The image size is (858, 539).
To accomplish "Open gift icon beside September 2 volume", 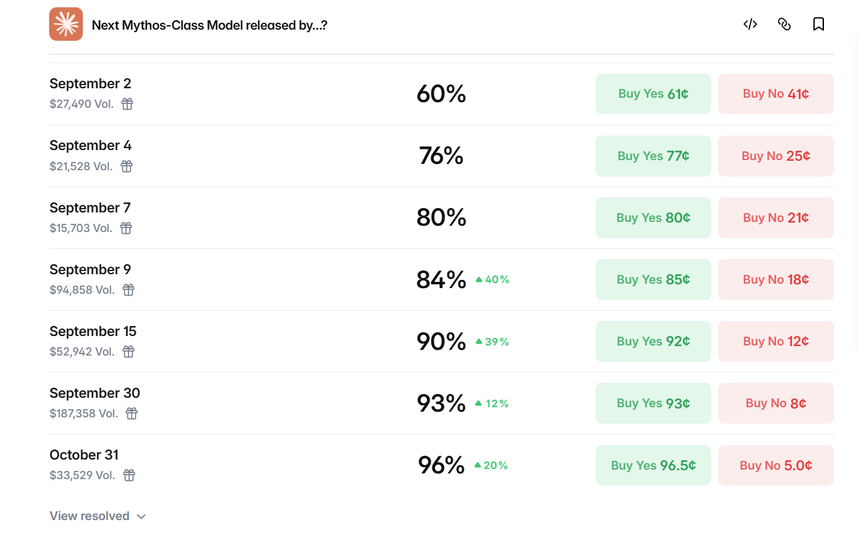I will pos(127,104).
